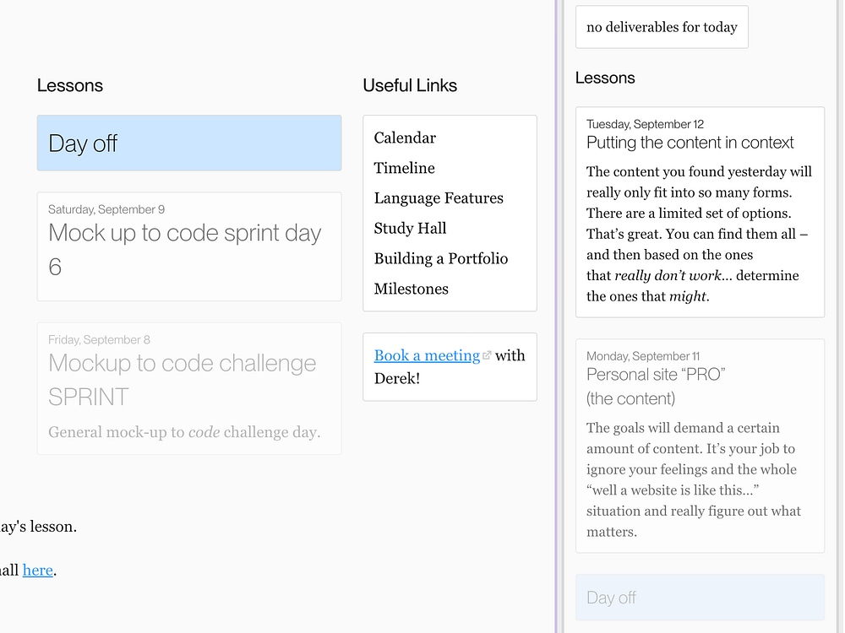Viewport: 845px width, 633px height.
Task: Open the Calendar link
Action: tap(405, 138)
